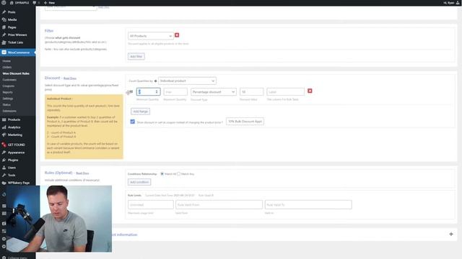The width and height of the screenshot is (462, 259).
Task: Open the WPBakery Page icon
Action: 4,183
